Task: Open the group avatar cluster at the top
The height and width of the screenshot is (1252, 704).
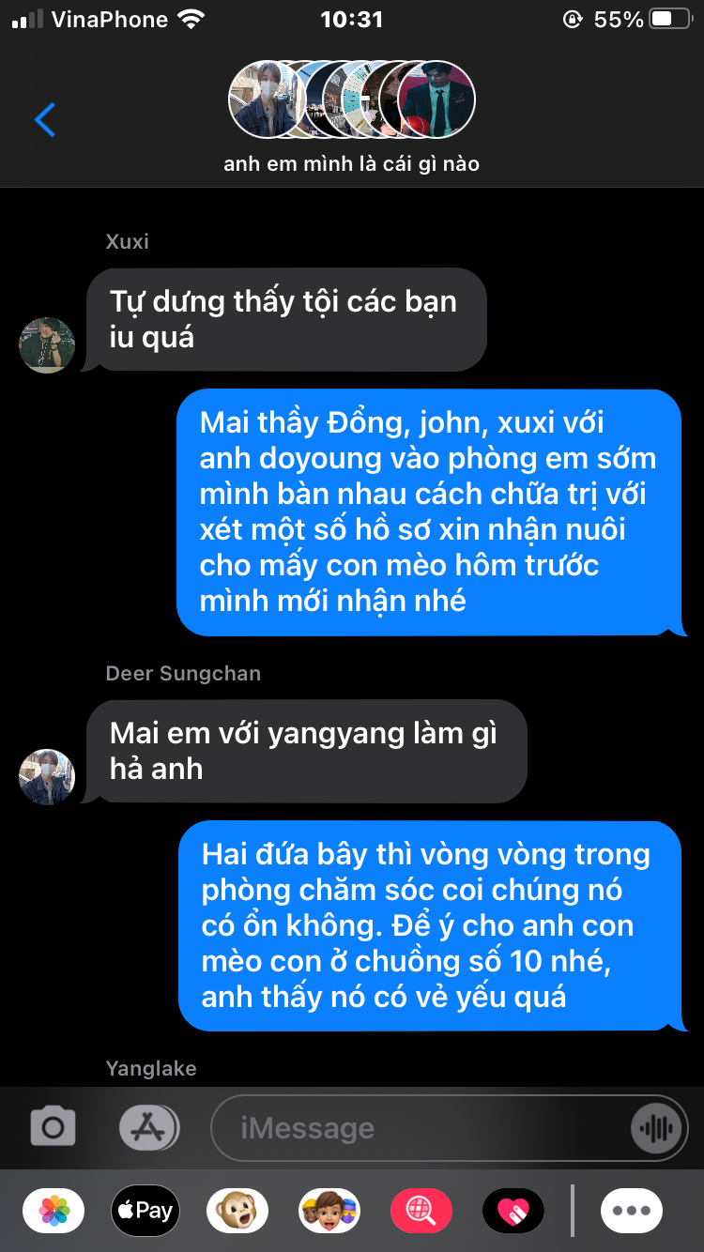Action: click(352, 99)
